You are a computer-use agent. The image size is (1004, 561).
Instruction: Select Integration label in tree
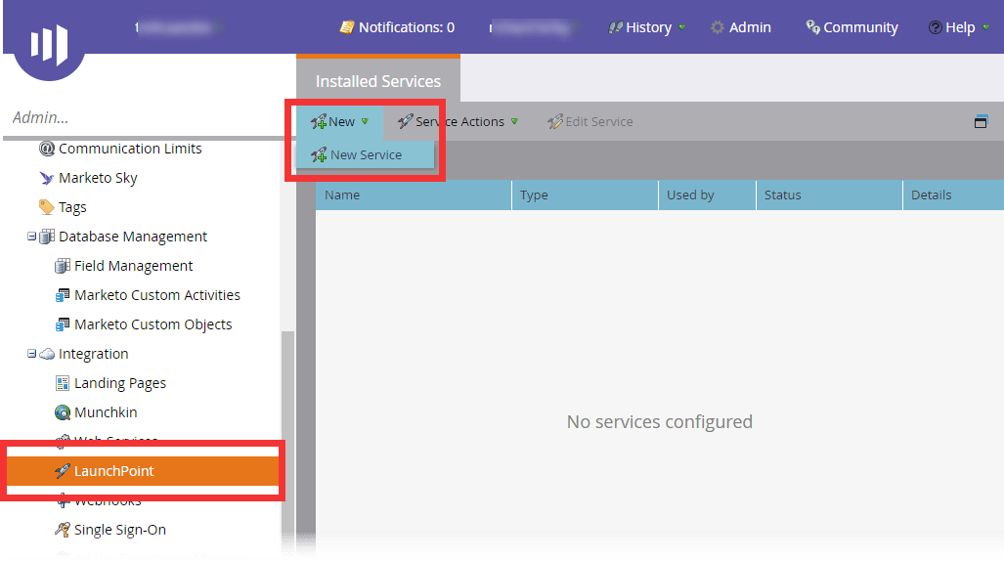94,354
